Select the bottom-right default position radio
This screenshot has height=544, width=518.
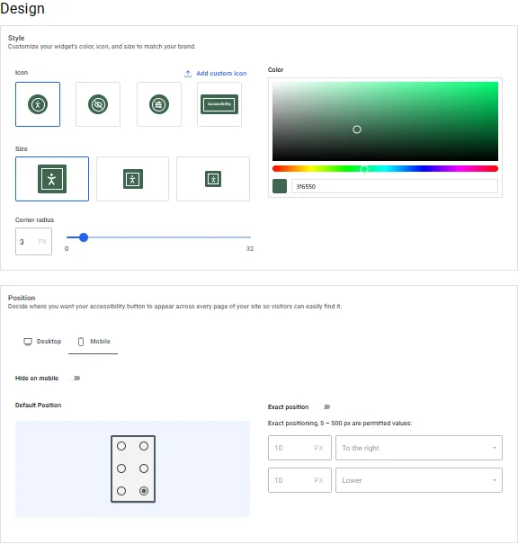pos(144,491)
